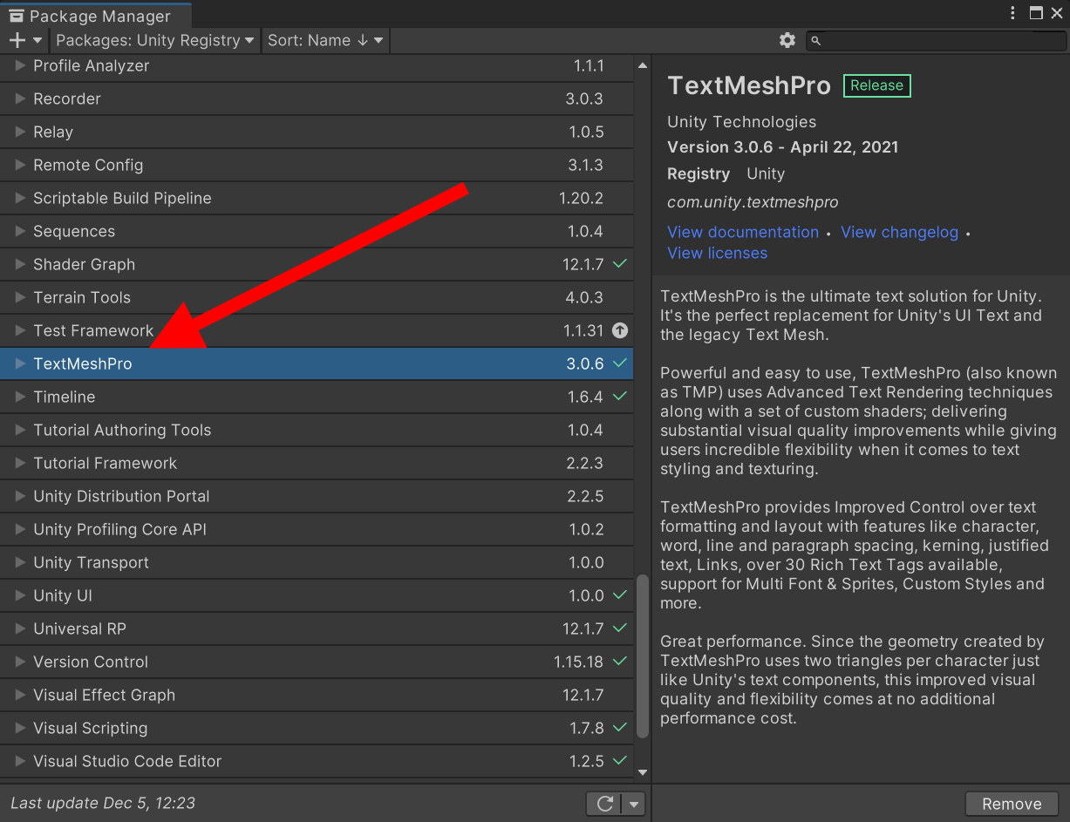This screenshot has width=1070, height=822.
Task: Select the Unity Transport package
Action: coord(317,562)
